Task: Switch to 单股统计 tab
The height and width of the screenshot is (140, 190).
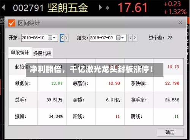Action: [20, 52]
